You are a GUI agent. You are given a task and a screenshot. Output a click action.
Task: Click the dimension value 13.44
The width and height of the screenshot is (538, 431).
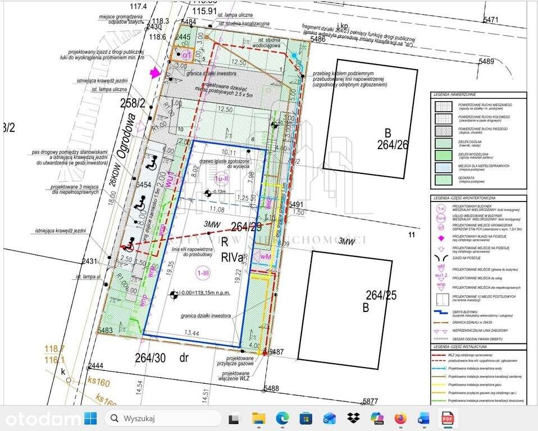tap(192, 333)
